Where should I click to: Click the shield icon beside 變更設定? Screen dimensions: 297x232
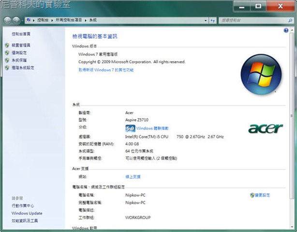[x=252, y=195]
